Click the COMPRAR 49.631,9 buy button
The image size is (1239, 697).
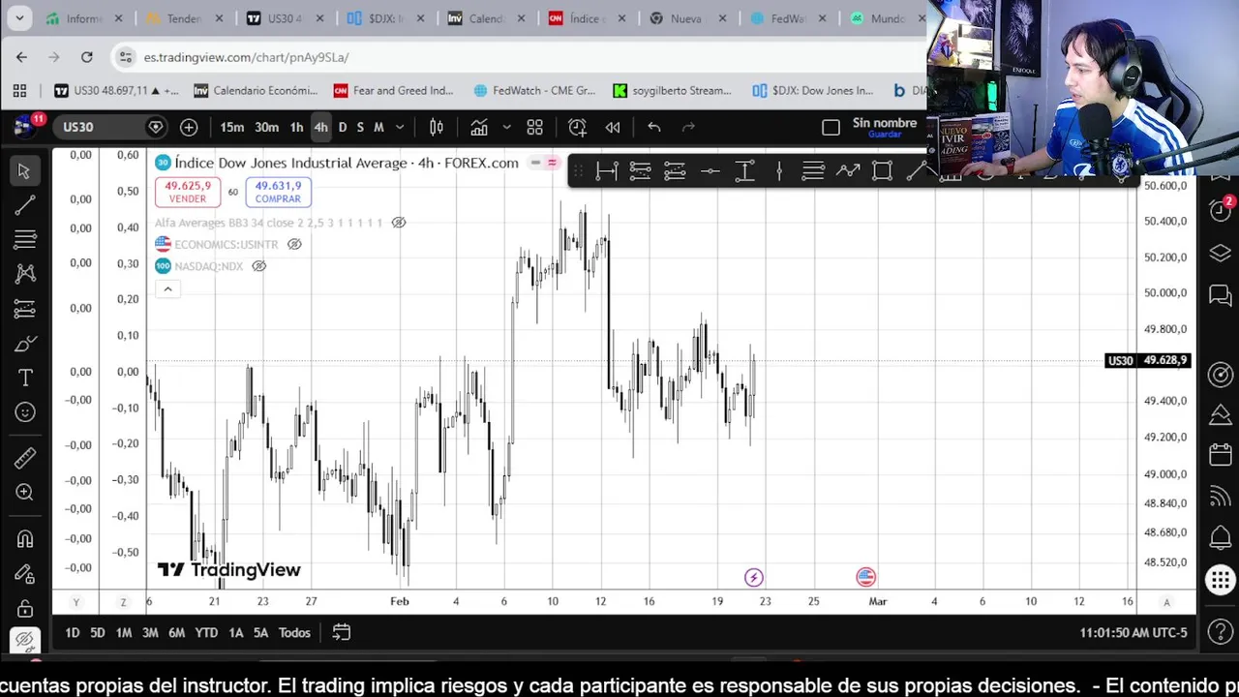[x=278, y=192]
